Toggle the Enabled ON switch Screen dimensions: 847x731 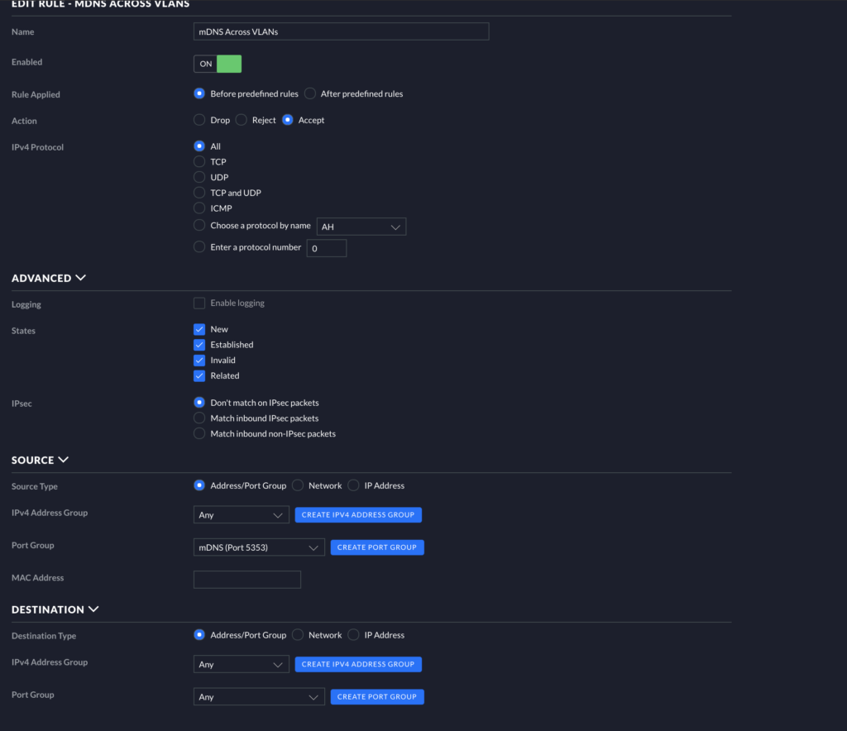point(218,64)
